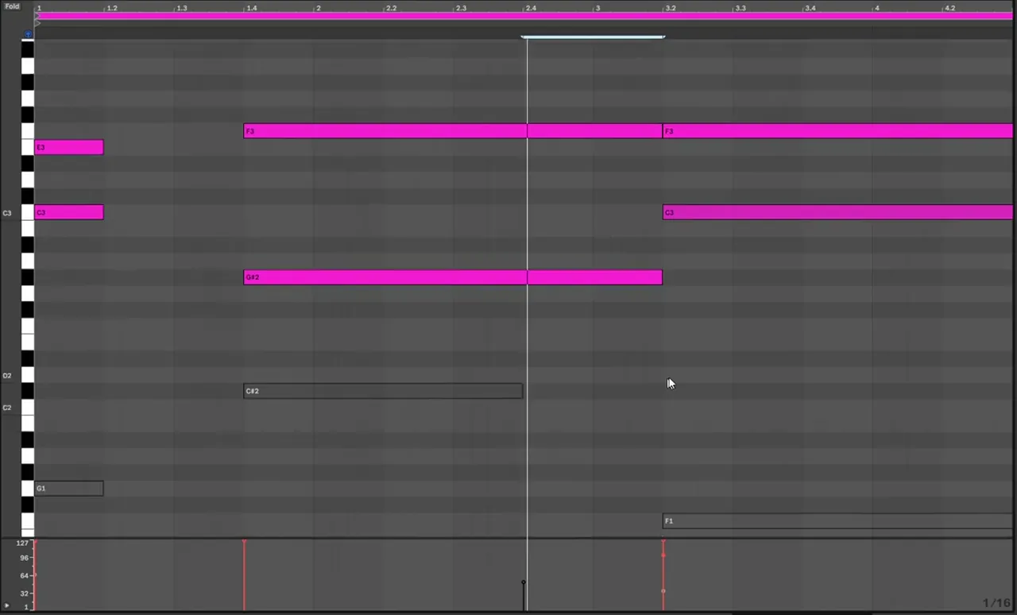Click the 1.4 beat ruler marker
1017x615 pixels.
(252, 8)
